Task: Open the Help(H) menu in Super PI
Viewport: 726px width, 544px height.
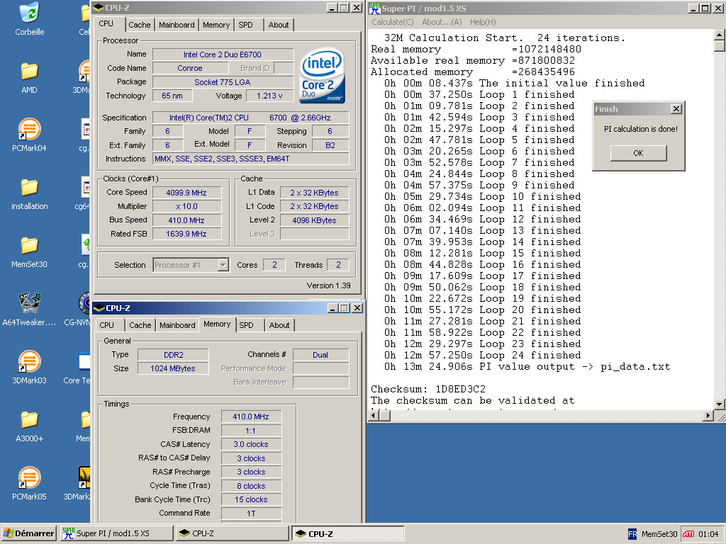Action: [x=483, y=22]
